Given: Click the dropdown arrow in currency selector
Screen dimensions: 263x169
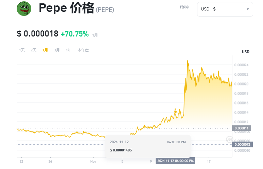Looking at the screenshot, I should 248,9.
